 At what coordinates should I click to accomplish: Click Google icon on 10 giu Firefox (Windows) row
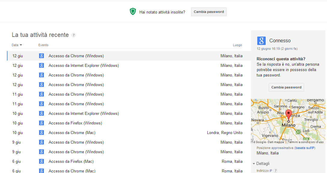(x=41, y=123)
